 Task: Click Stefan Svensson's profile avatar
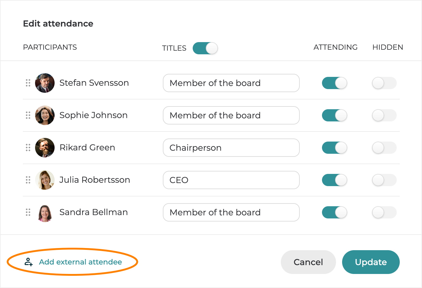pyautogui.click(x=45, y=83)
